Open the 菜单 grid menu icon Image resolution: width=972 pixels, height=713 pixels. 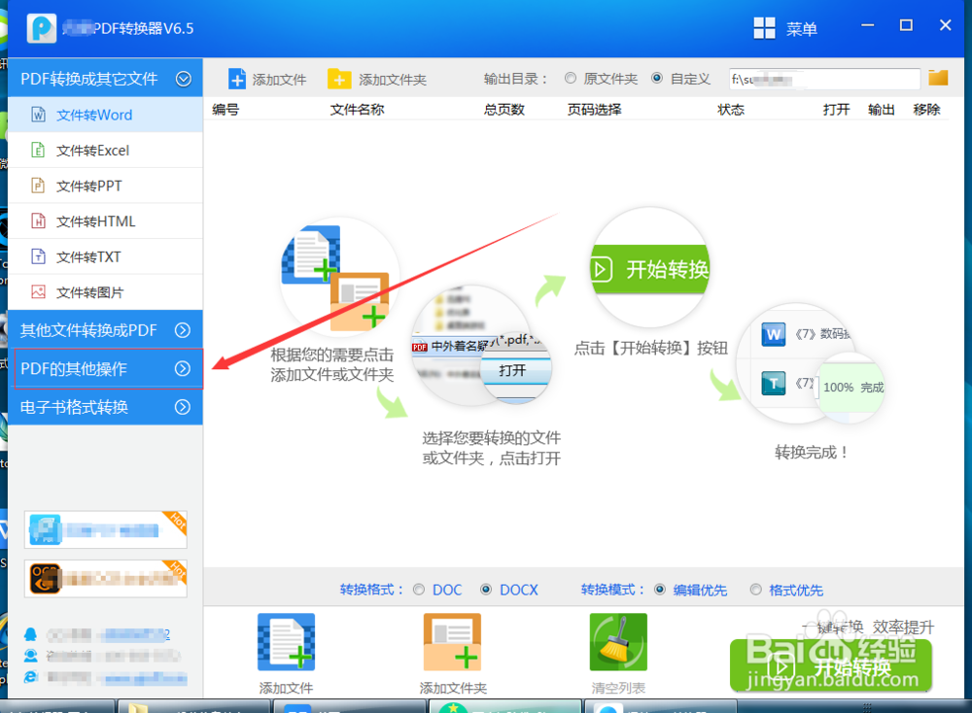pyautogui.click(x=764, y=28)
